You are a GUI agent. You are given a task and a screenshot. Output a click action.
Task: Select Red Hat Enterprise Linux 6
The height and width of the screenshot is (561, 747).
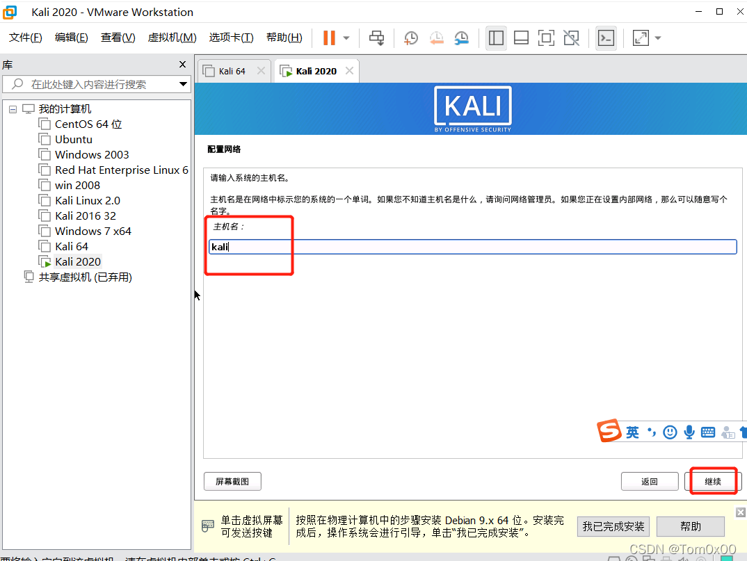[122, 170]
